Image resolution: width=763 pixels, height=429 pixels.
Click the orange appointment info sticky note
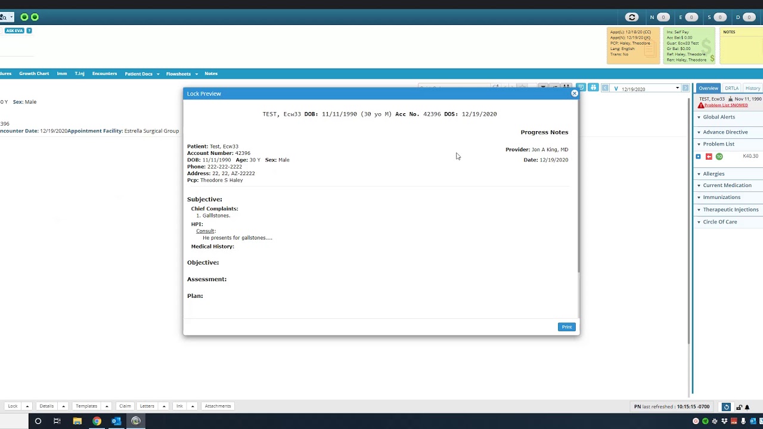click(x=633, y=45)
